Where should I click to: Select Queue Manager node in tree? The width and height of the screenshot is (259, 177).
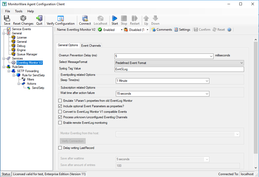pos(27,54)
